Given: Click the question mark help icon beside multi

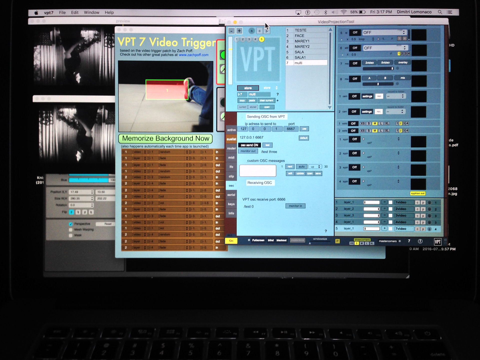Looking at the screenshot, I should pos(277,94).
